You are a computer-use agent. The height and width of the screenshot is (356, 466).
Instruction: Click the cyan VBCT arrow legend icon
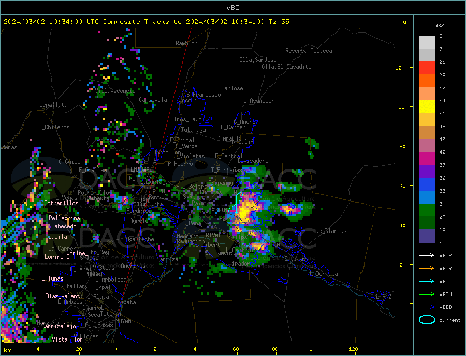pos(427,281)
